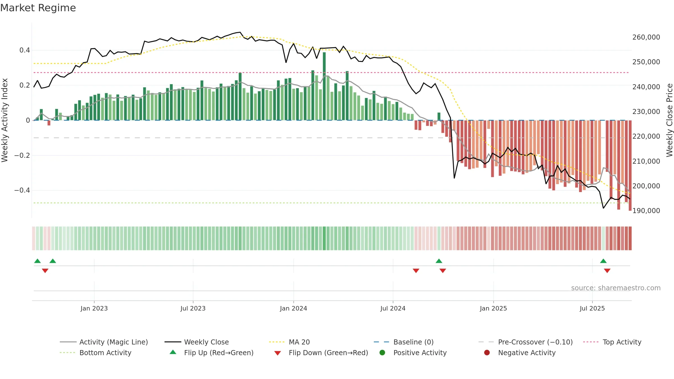Click the 0.4 activity index axis label

tap(25, 50)
